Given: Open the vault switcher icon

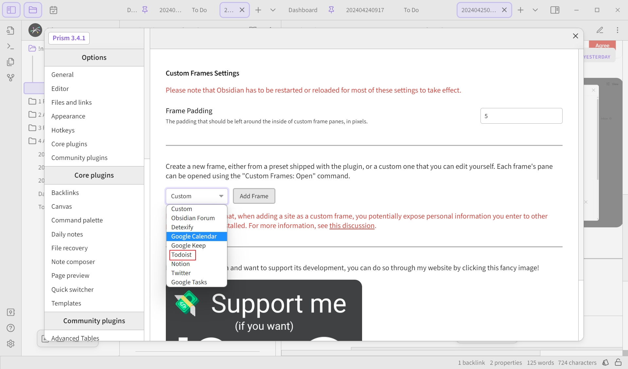Looking at the screenshot, I should tap(10, 312).
